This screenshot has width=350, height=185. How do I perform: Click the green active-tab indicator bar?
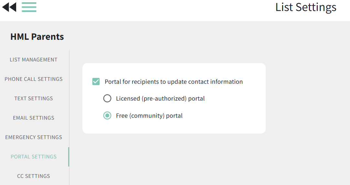point(69,157)
